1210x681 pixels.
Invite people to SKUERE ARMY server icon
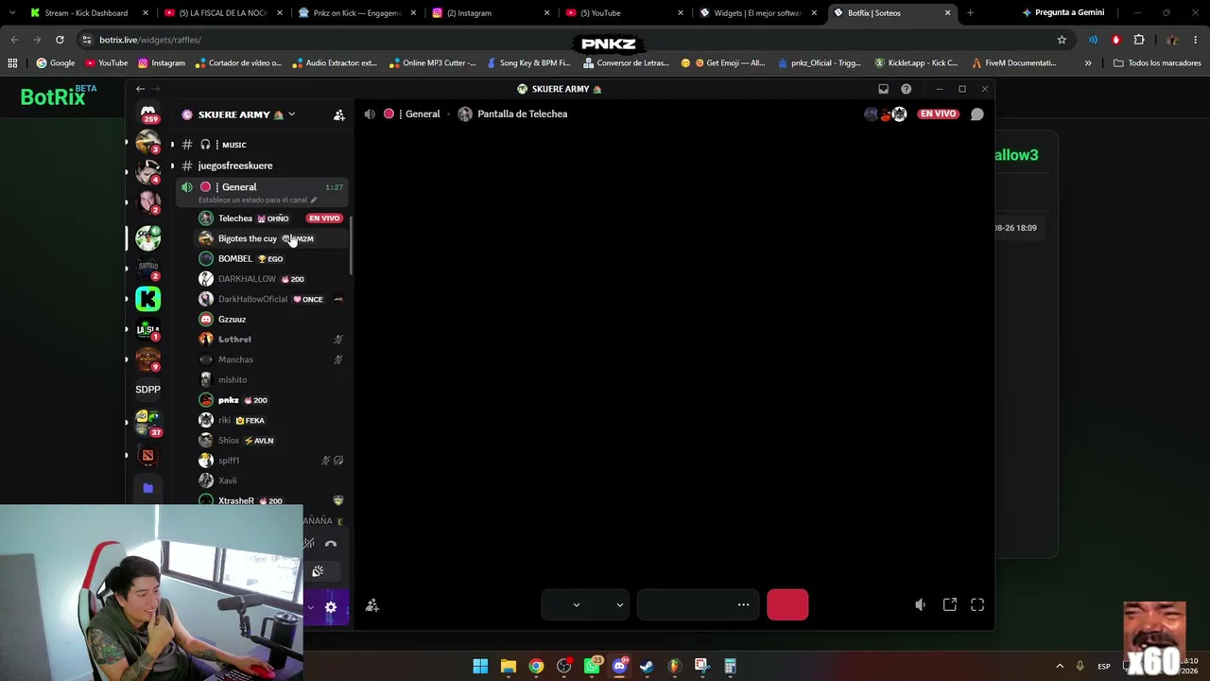pos(338,114)
